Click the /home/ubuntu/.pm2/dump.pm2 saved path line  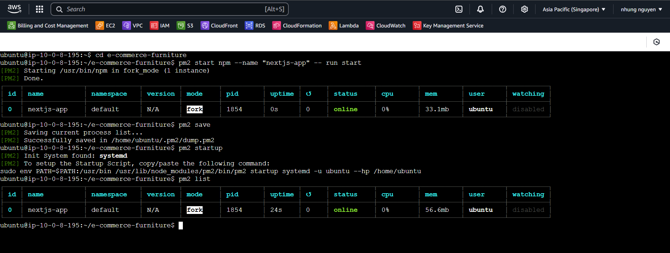(107, 140)
